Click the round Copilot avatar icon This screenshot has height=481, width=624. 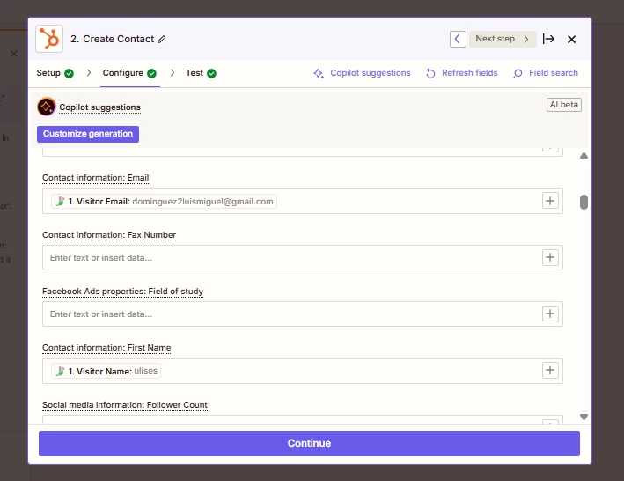click(x=47, y=107)
